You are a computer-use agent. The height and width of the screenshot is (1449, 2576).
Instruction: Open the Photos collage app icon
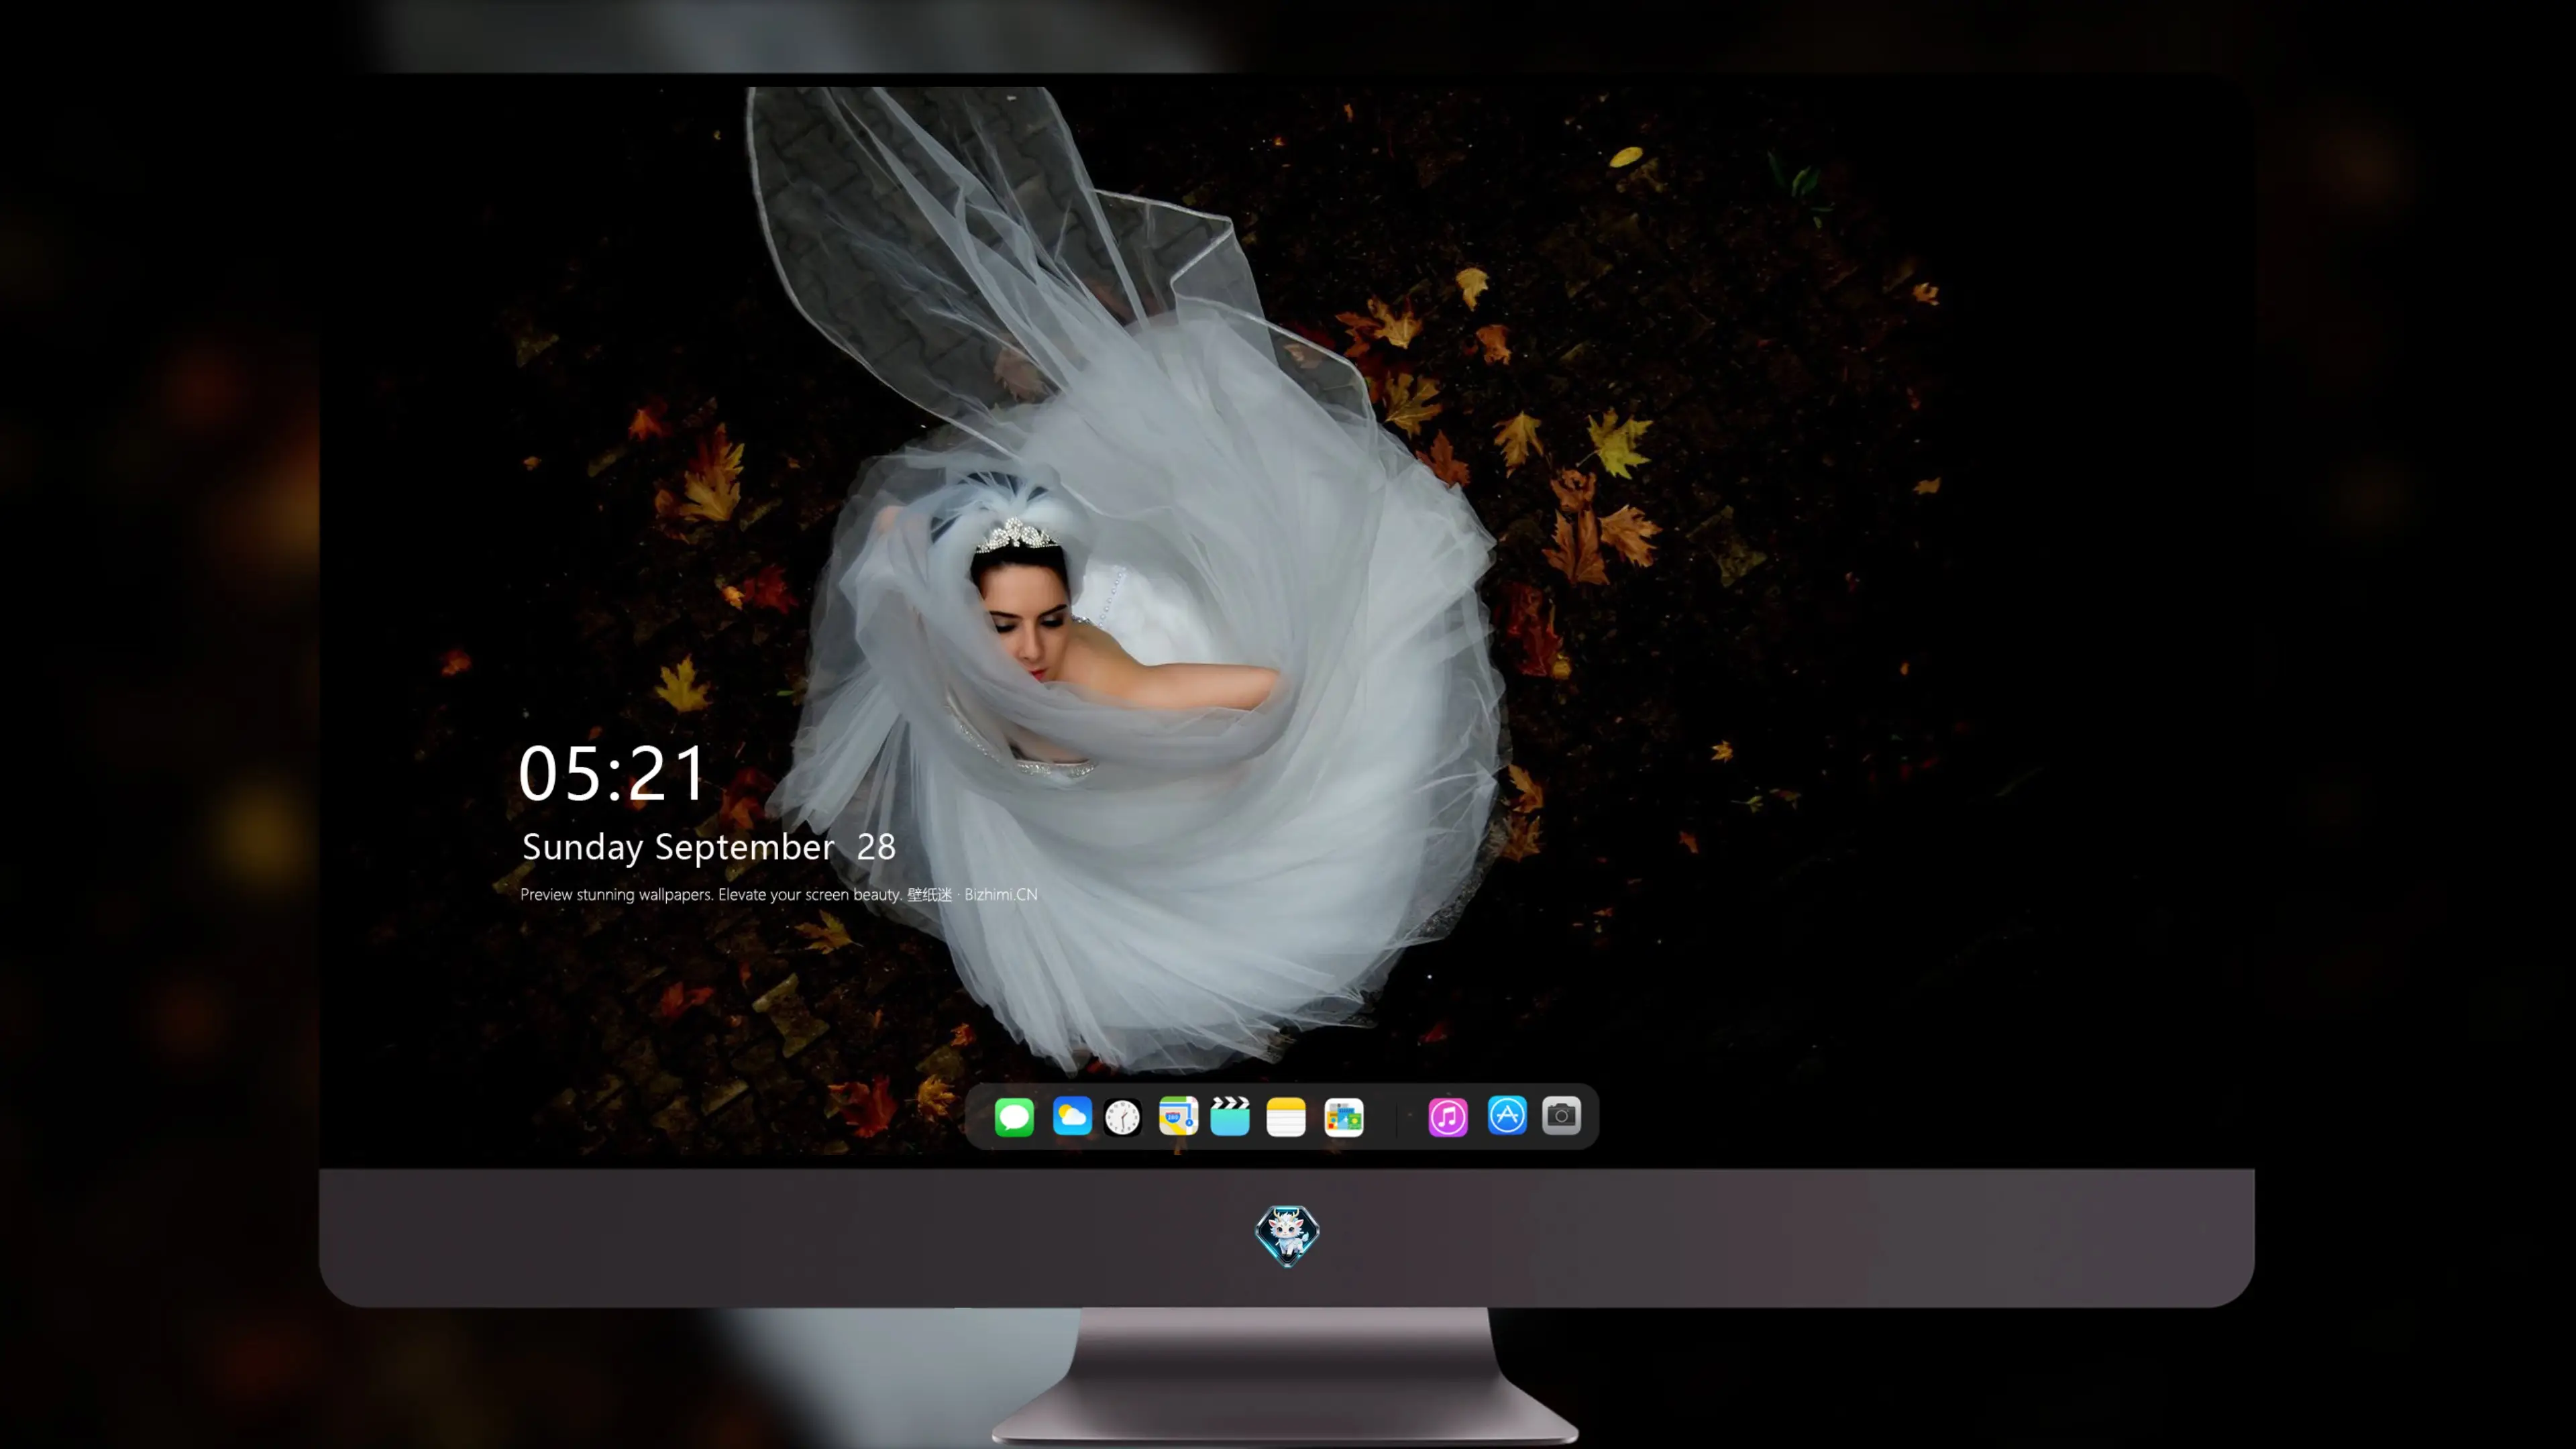(x=1344, y=1117)
